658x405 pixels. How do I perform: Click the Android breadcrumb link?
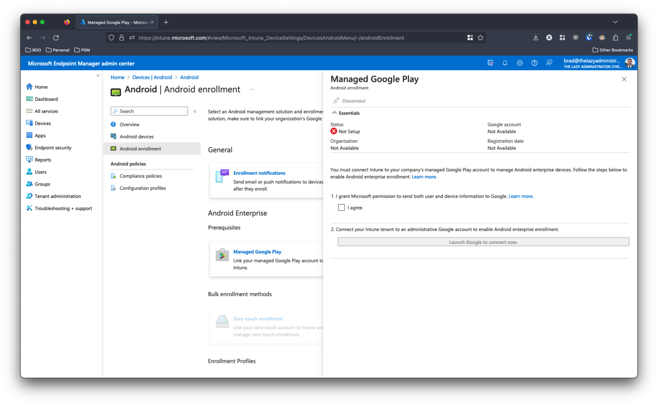189,78
